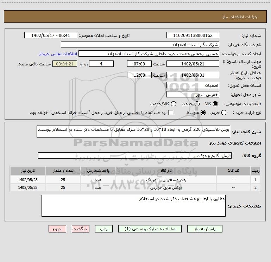271x262 pixels.
Task: Click the اطلاعات کالاهای مورد نیاز heading
Action: 235,143
